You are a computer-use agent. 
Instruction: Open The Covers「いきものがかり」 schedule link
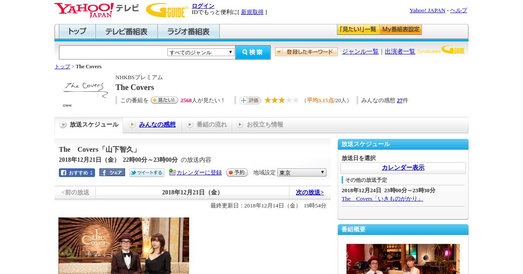[382, 199]
